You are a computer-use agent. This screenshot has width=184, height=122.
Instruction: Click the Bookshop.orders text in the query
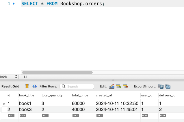(x=81, y=4)
